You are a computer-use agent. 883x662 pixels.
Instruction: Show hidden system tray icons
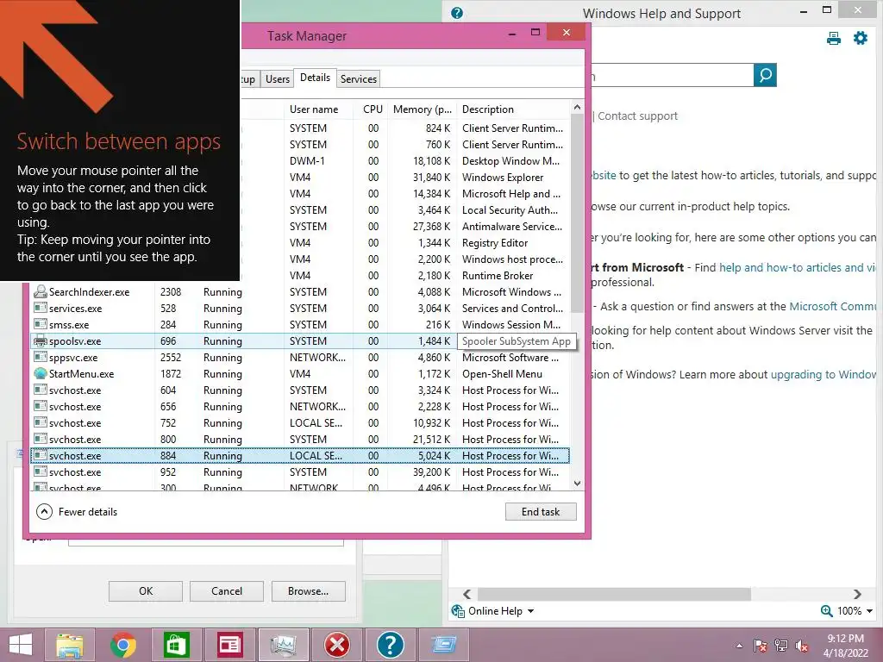click(739, 646)
